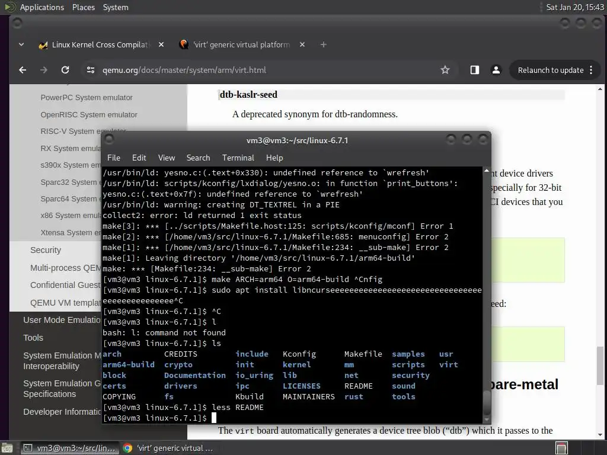The width and height of the screenshot is (607, 455).
Task: Click the MAINTAINERS entry in ls output
Action: click(308, 396)
